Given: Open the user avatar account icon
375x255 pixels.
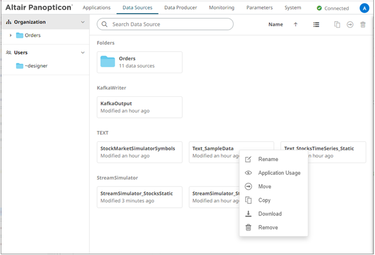Looking at the screenshot, I should 364,8.
